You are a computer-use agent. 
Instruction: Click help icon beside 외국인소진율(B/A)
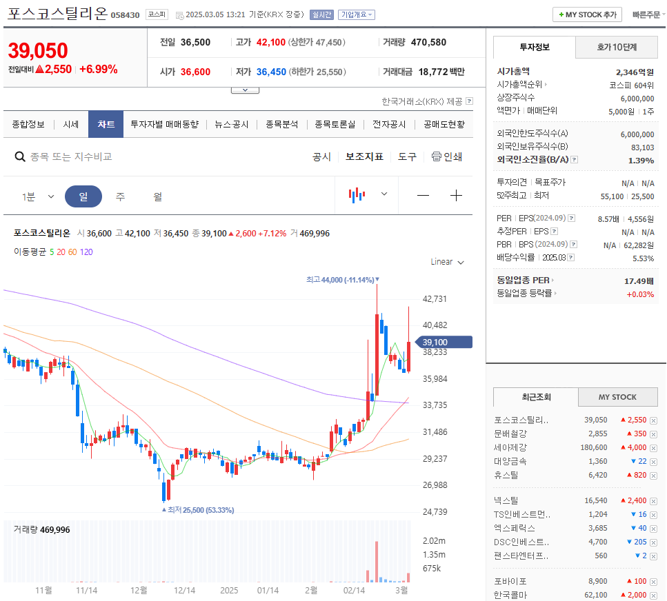[x=575, y=160]
